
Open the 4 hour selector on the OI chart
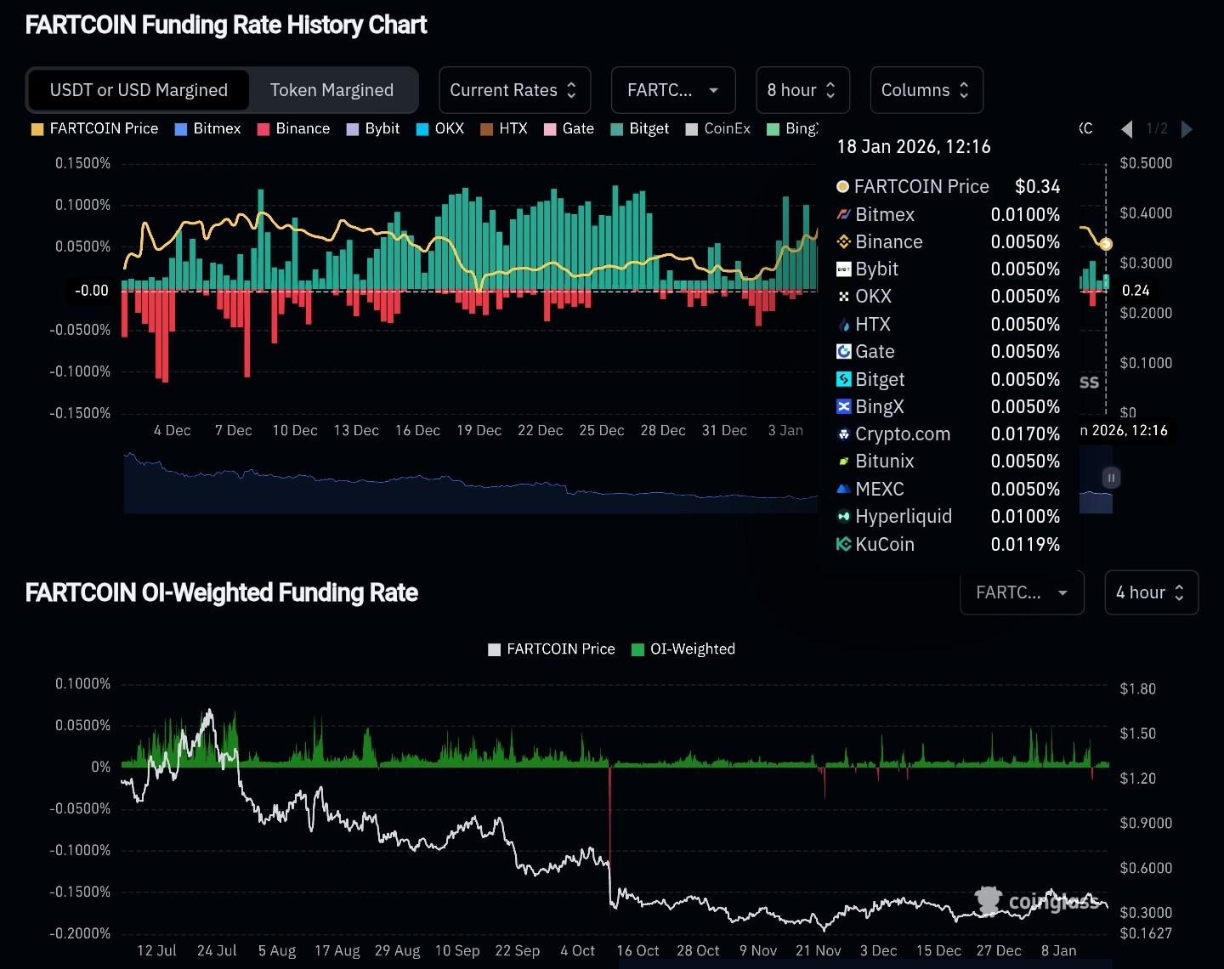1151,592
